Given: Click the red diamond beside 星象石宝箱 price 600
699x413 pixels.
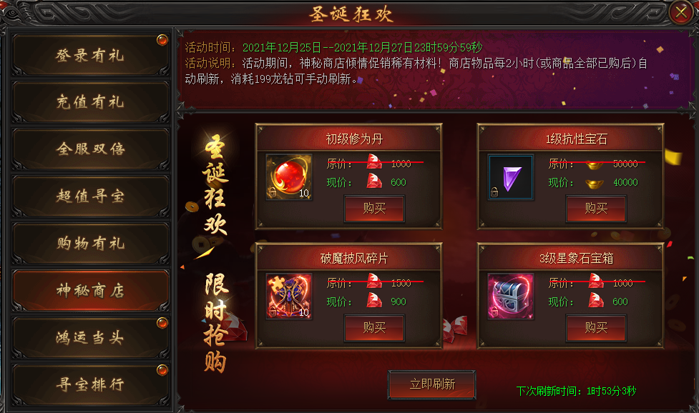Looking at the screenshot, I should [596, 301].
